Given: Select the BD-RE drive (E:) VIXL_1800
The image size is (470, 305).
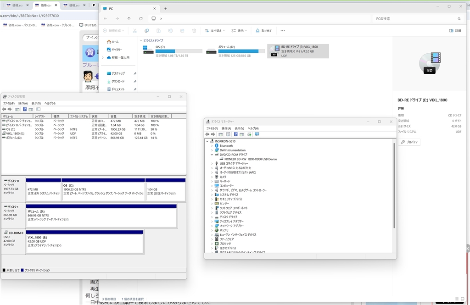Looking at the screenshot, I should click(298, 51).
